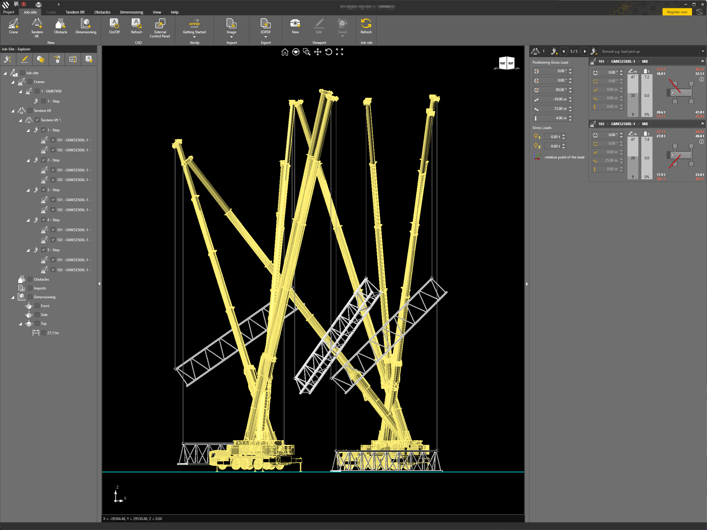This screenshot has width=707, height=530.
Task: Collapse the 3 - Step tree node
Action: click(x=28, y=190)
